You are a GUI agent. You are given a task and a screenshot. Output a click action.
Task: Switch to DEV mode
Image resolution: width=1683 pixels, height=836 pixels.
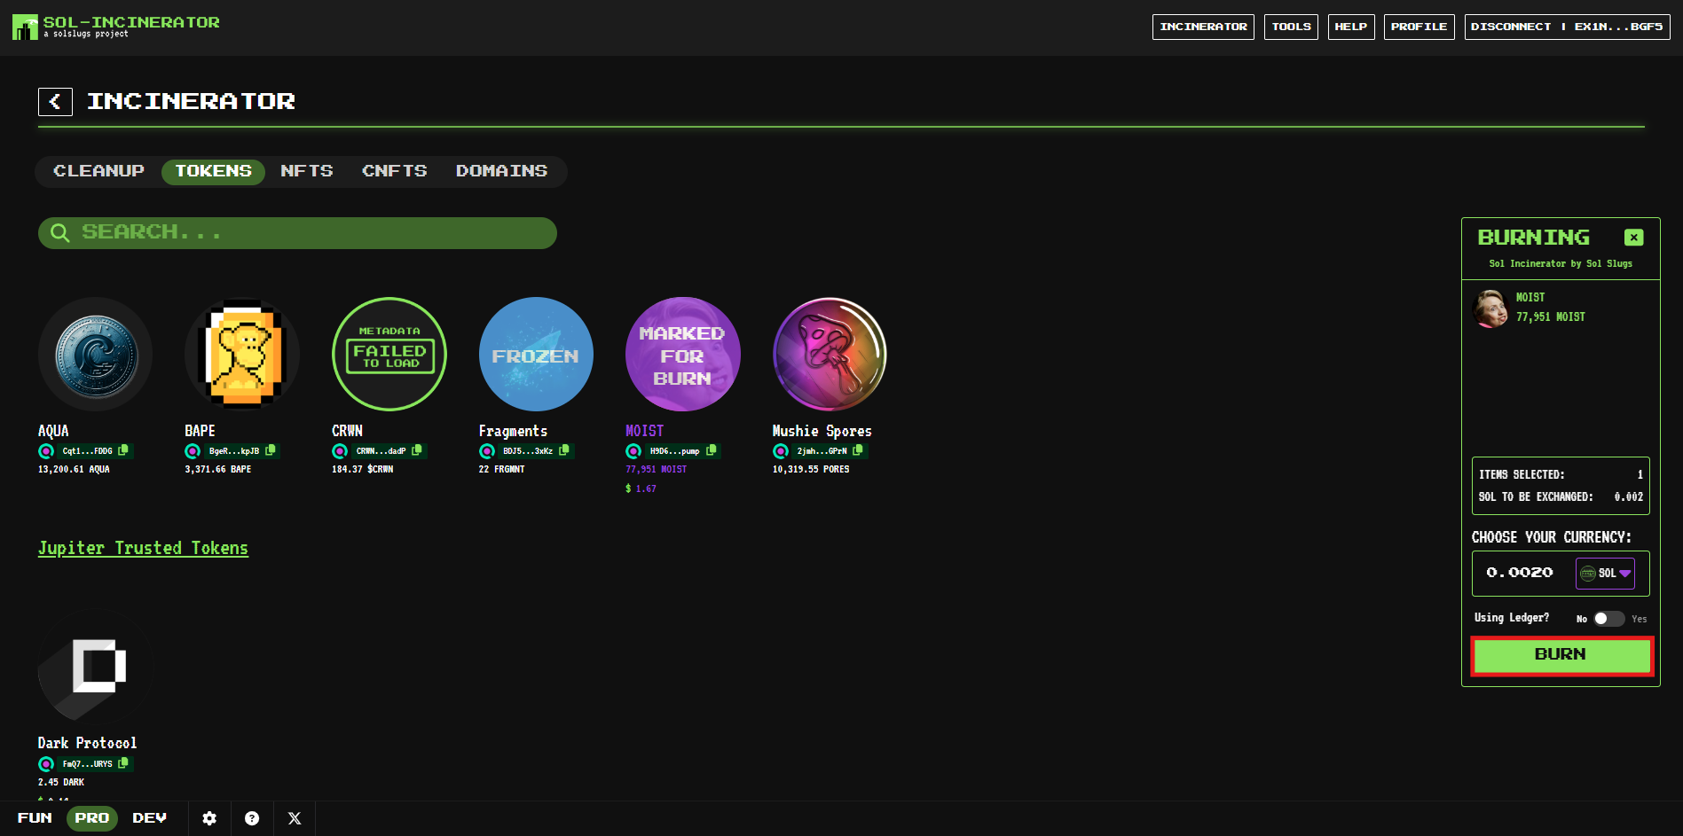point(149,818)
